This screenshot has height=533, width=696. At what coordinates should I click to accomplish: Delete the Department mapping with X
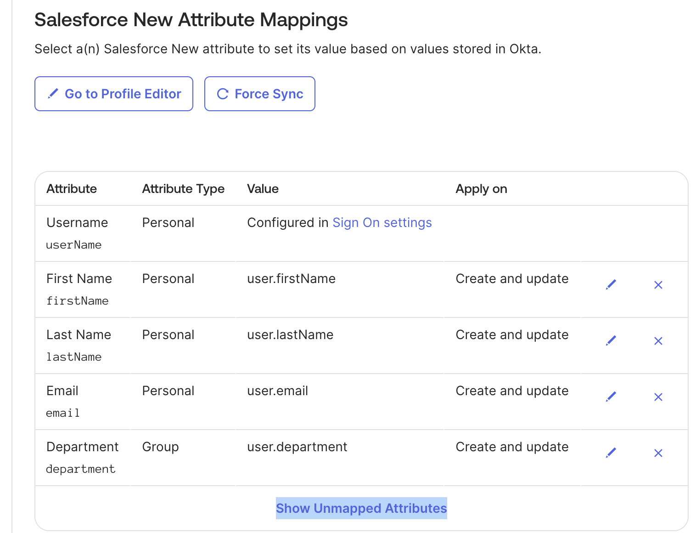click(658, 453)
